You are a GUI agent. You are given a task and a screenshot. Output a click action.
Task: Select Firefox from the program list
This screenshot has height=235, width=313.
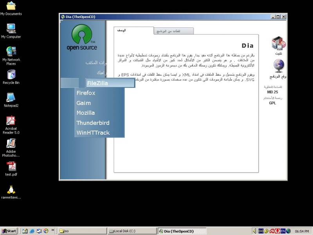[x=85, y=93]
